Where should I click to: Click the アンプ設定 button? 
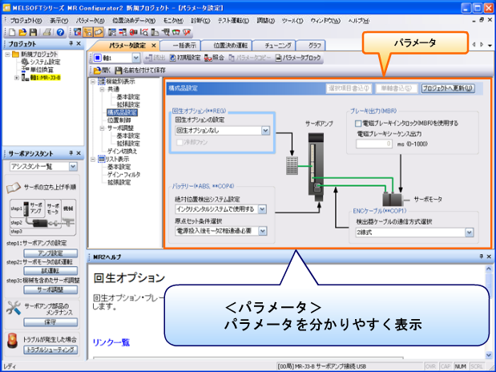(50, 252)
